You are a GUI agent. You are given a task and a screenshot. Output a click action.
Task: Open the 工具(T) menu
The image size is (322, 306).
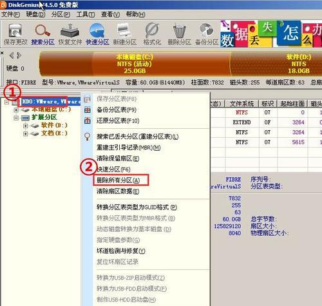(x=86, y=14)
